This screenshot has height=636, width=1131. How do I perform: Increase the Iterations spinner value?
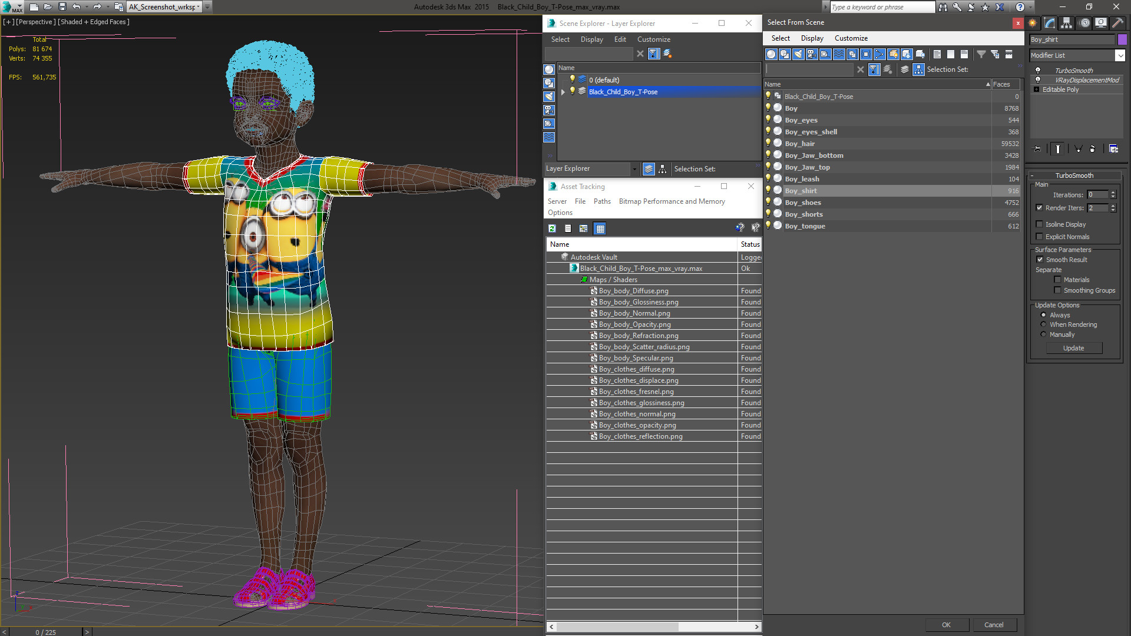[1113, 193]
